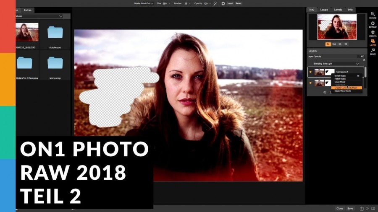Click the Feather value 25 field

pyautogui.click(x=186, y=4)
